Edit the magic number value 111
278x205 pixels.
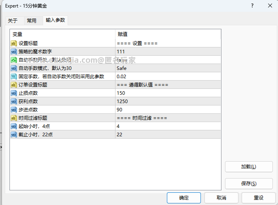coord(168,52)
